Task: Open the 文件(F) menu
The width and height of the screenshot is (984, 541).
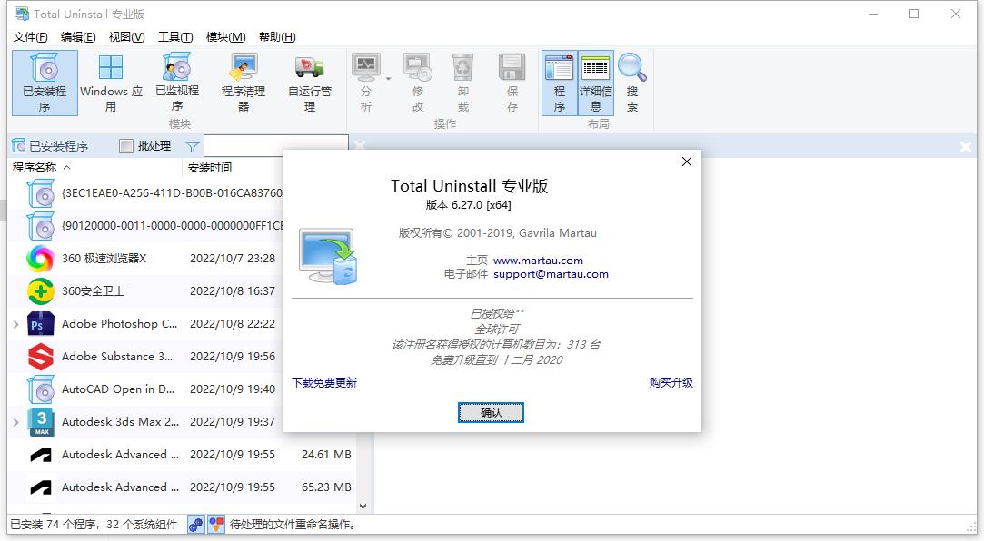Action: [x=30, y=37]
